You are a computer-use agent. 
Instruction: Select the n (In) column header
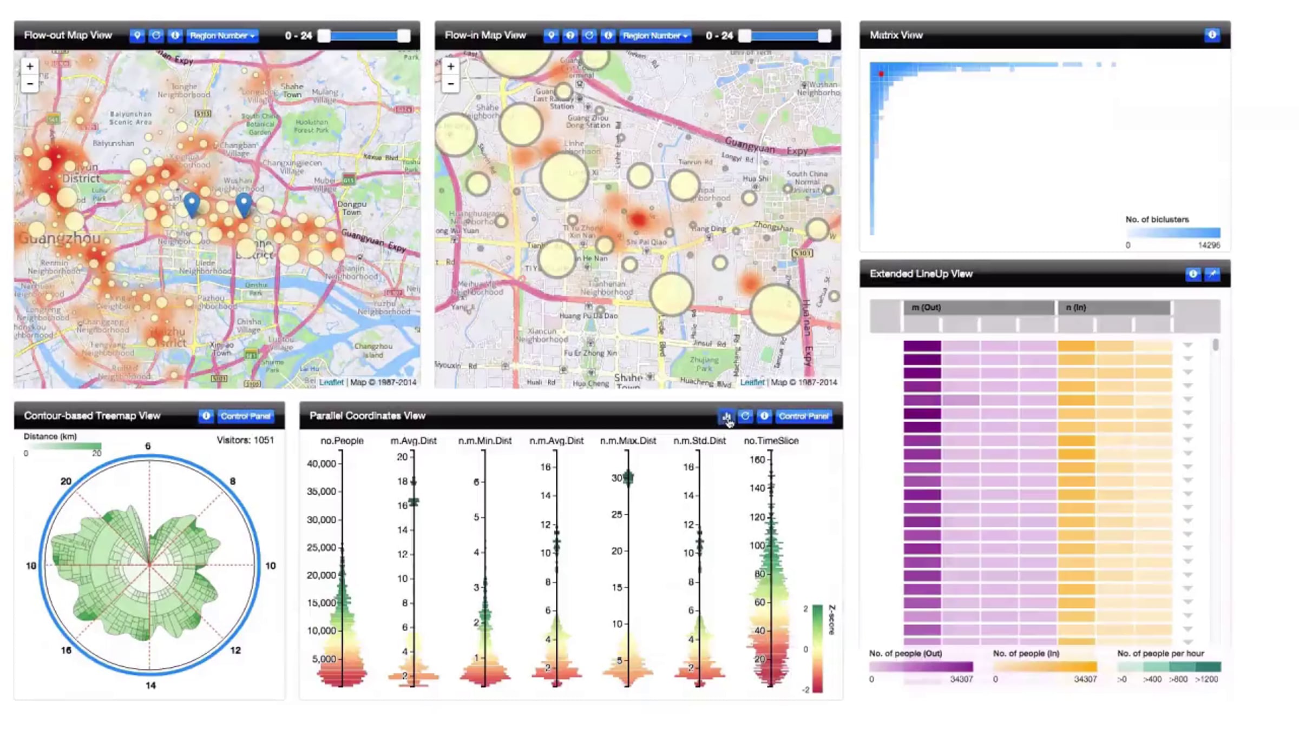pos(1114,308)
